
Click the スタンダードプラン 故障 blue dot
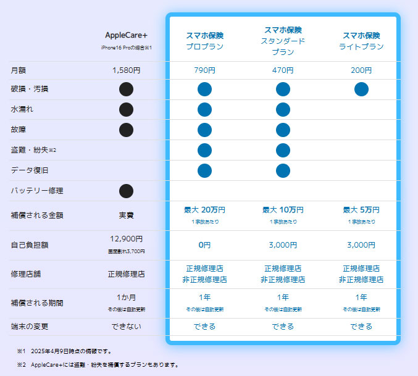coord(283,130)
